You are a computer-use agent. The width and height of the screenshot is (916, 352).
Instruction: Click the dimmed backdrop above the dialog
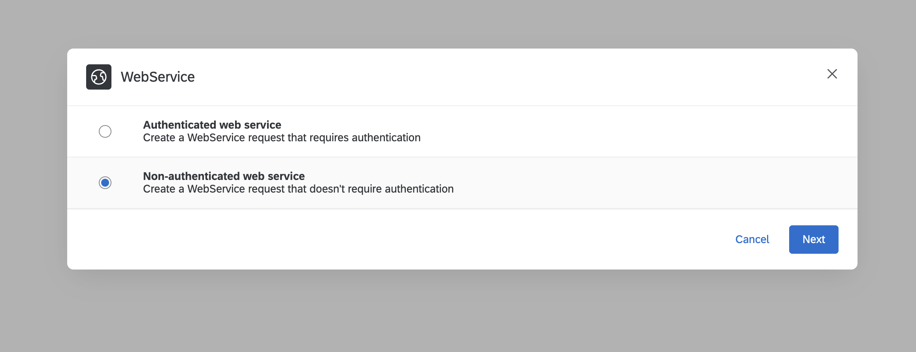click(x=458, y=24)
